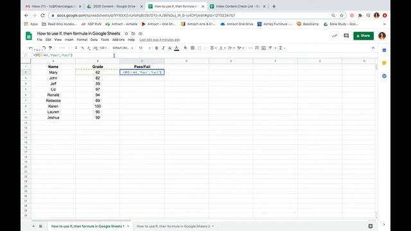Viewport: 411px width, 231px height.
Task: Bookmark this page with the star icon
Action: point(342,15)
